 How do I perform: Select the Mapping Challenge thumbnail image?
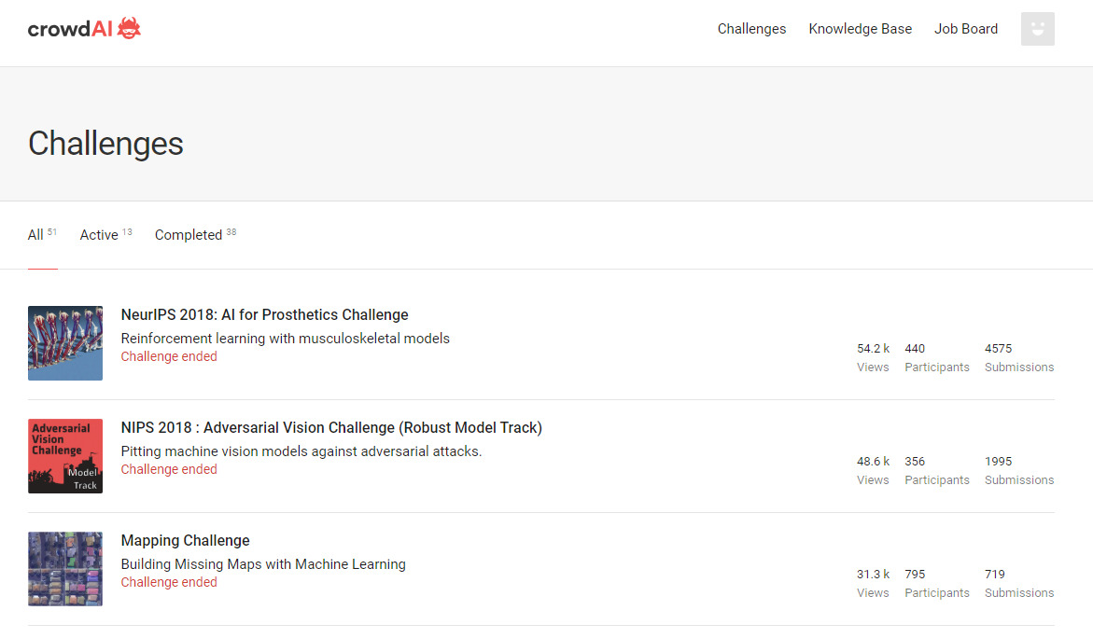tap(65, 568)
